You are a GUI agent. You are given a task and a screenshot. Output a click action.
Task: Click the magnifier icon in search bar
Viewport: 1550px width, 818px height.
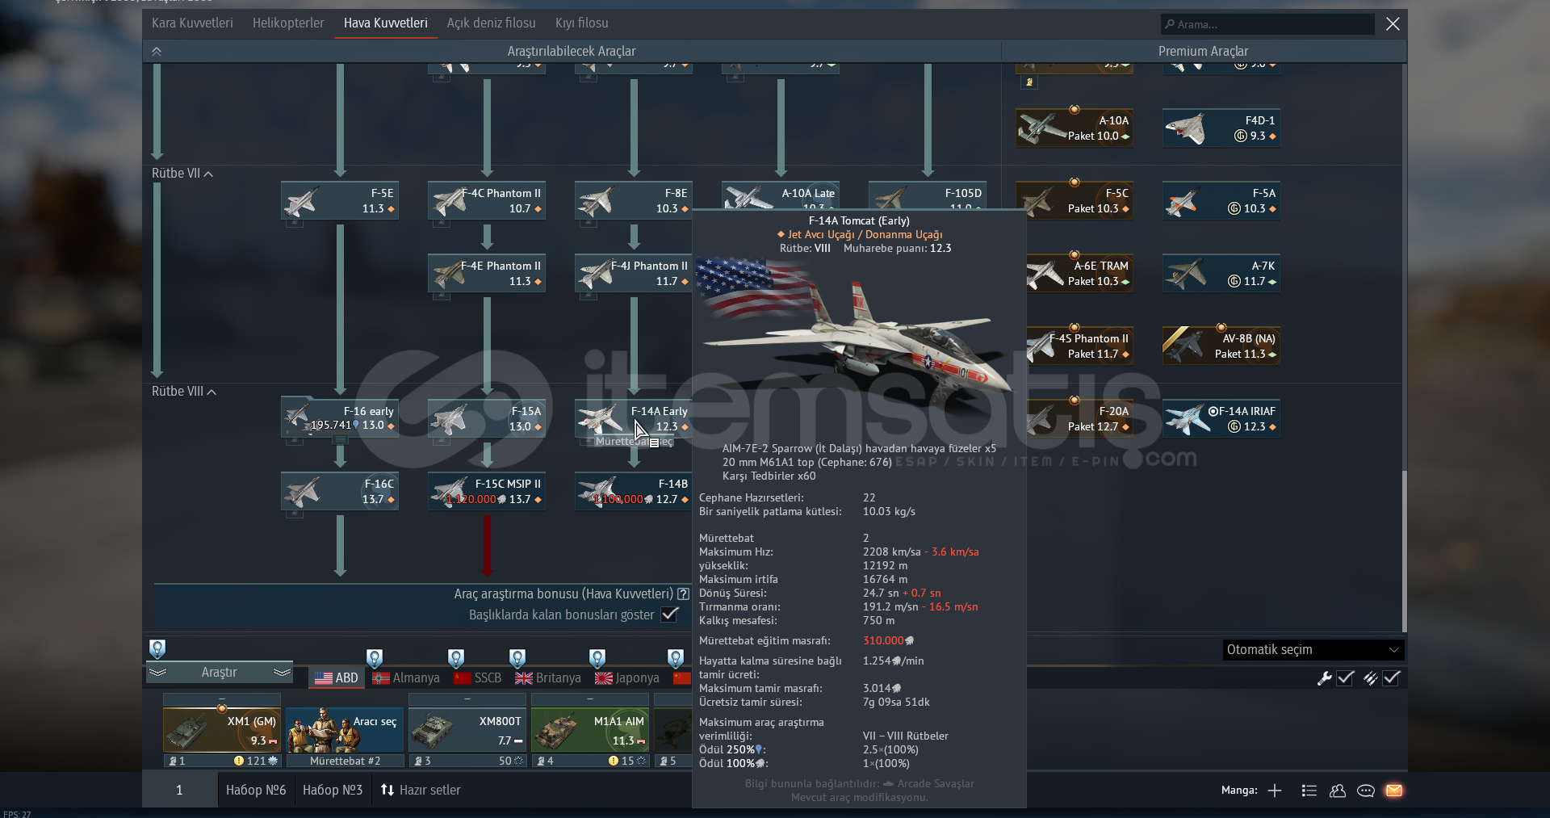pos(1169,24)
